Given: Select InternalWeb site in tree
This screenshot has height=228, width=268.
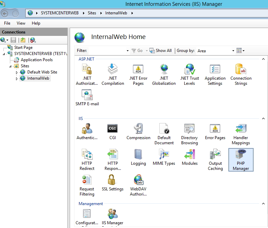Looking at the screenshot, I should (x=38, y=78).
